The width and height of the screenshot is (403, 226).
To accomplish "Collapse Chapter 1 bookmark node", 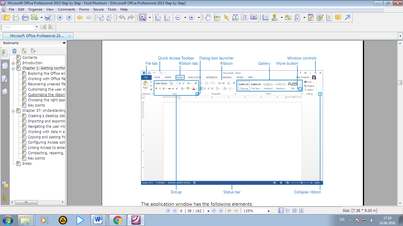I will tap(13, 68).
